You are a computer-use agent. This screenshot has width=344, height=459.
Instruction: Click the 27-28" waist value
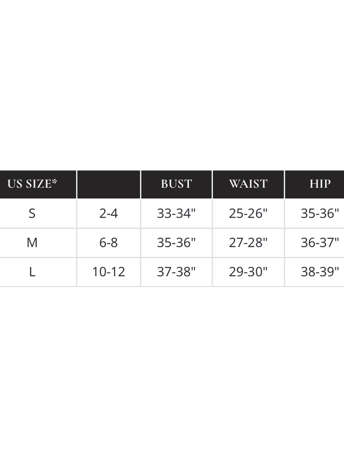(248, 243)
